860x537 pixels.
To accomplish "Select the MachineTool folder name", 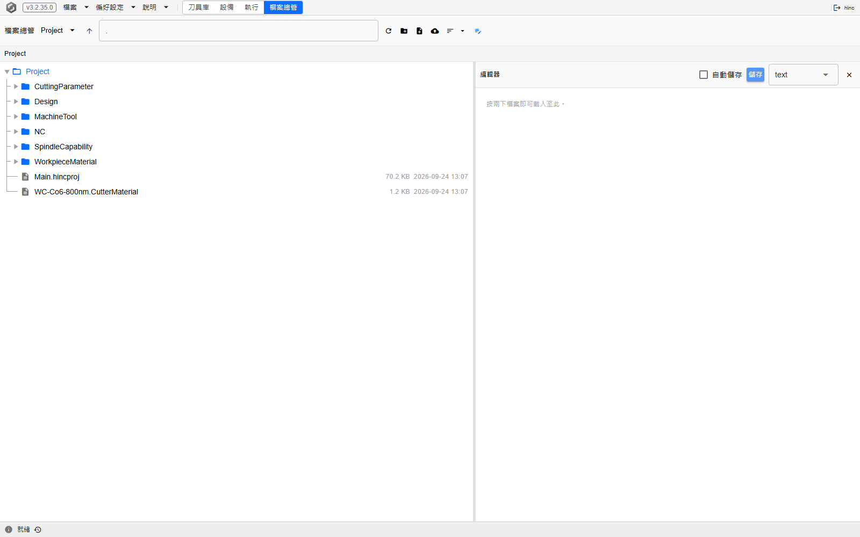I will (55, 117).
